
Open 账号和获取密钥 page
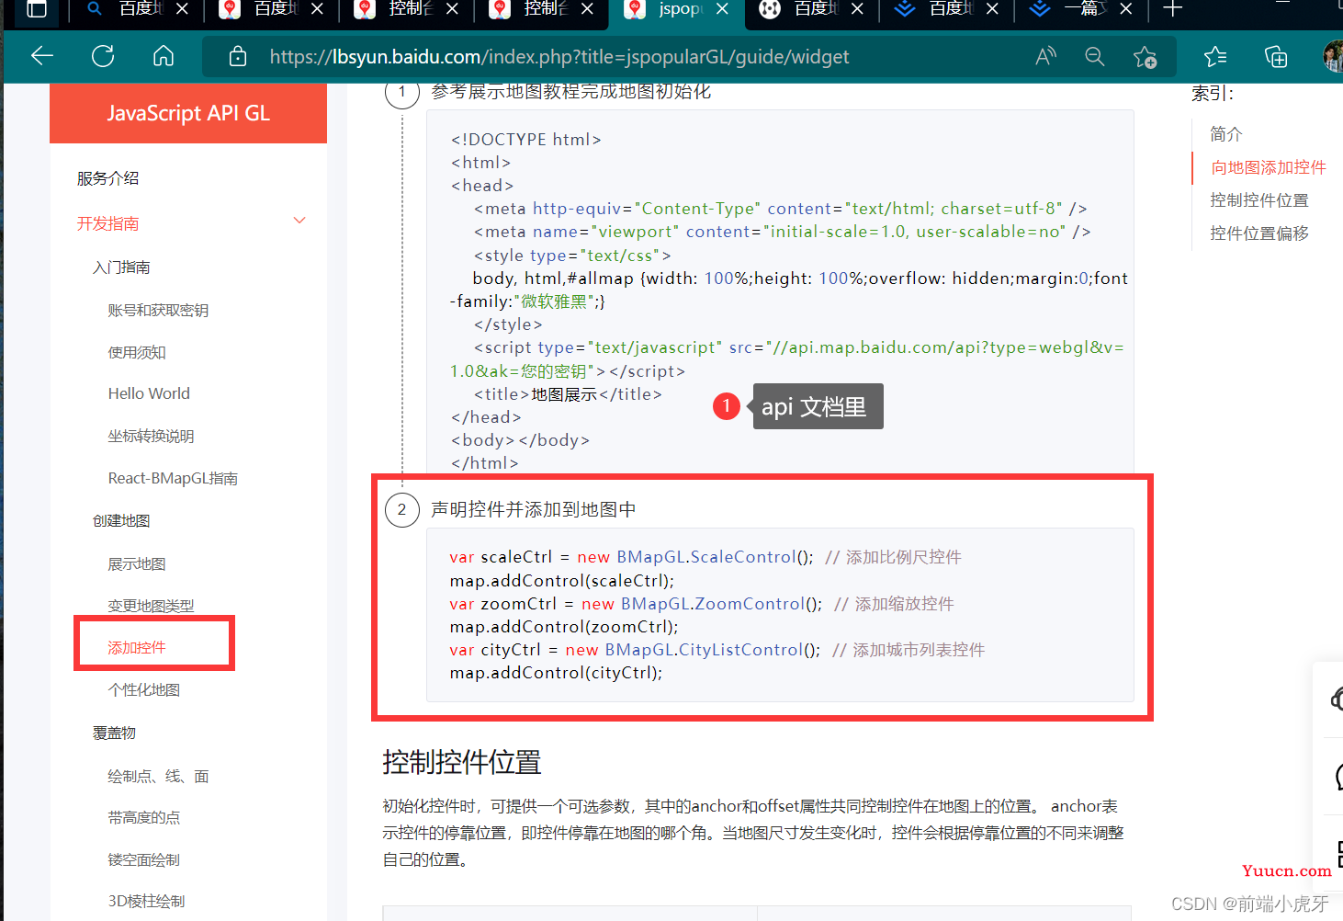[158, 311]
